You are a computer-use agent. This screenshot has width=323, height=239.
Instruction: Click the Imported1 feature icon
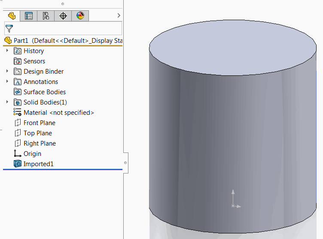tap(18, 164)
